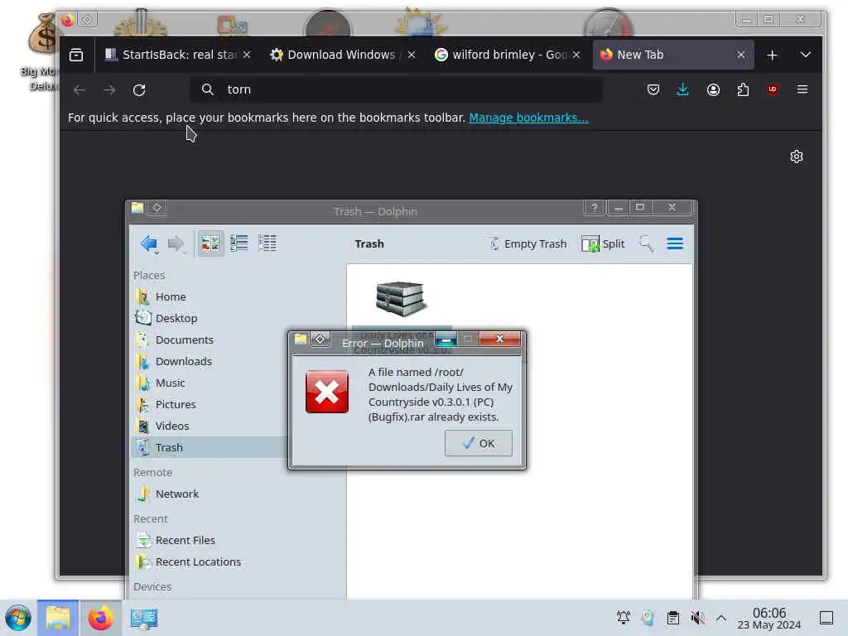Screen dimensions: 848x636
Task: Click the muted volume tray icon
Action: point(697,618)
